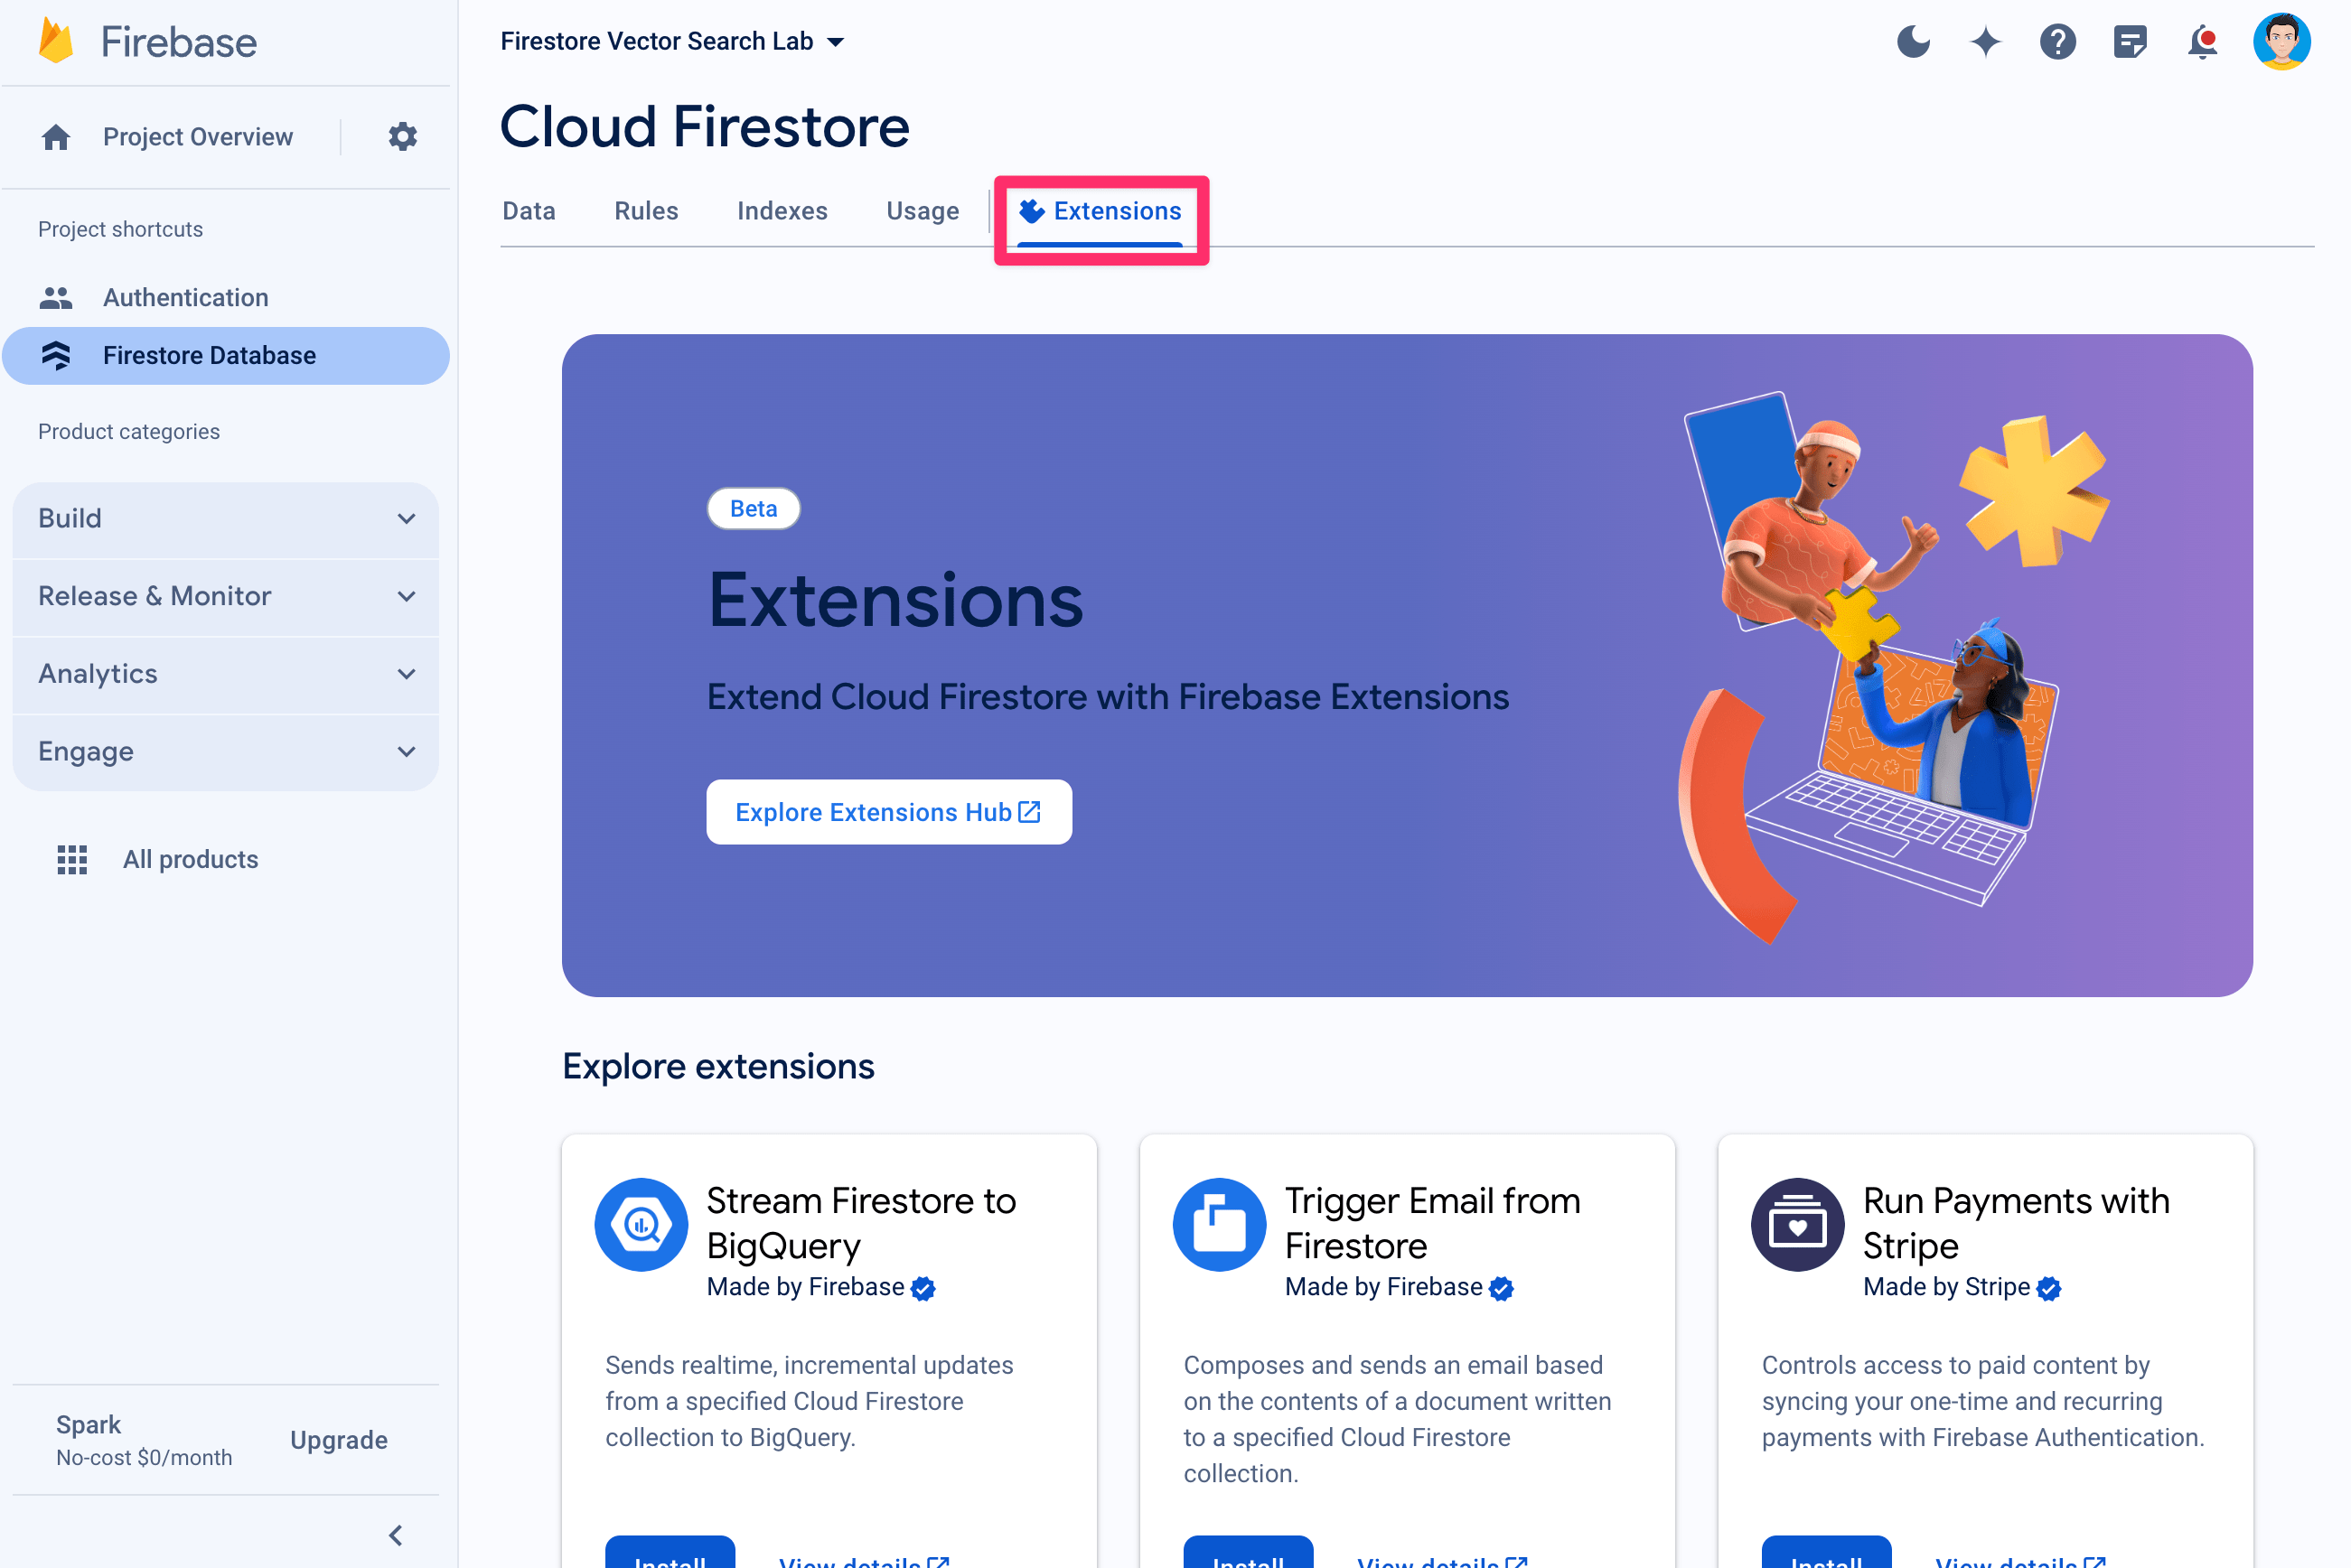Click Explore Extensions Hub button
2351x1568 pixels.
click(x=889, y=810)
